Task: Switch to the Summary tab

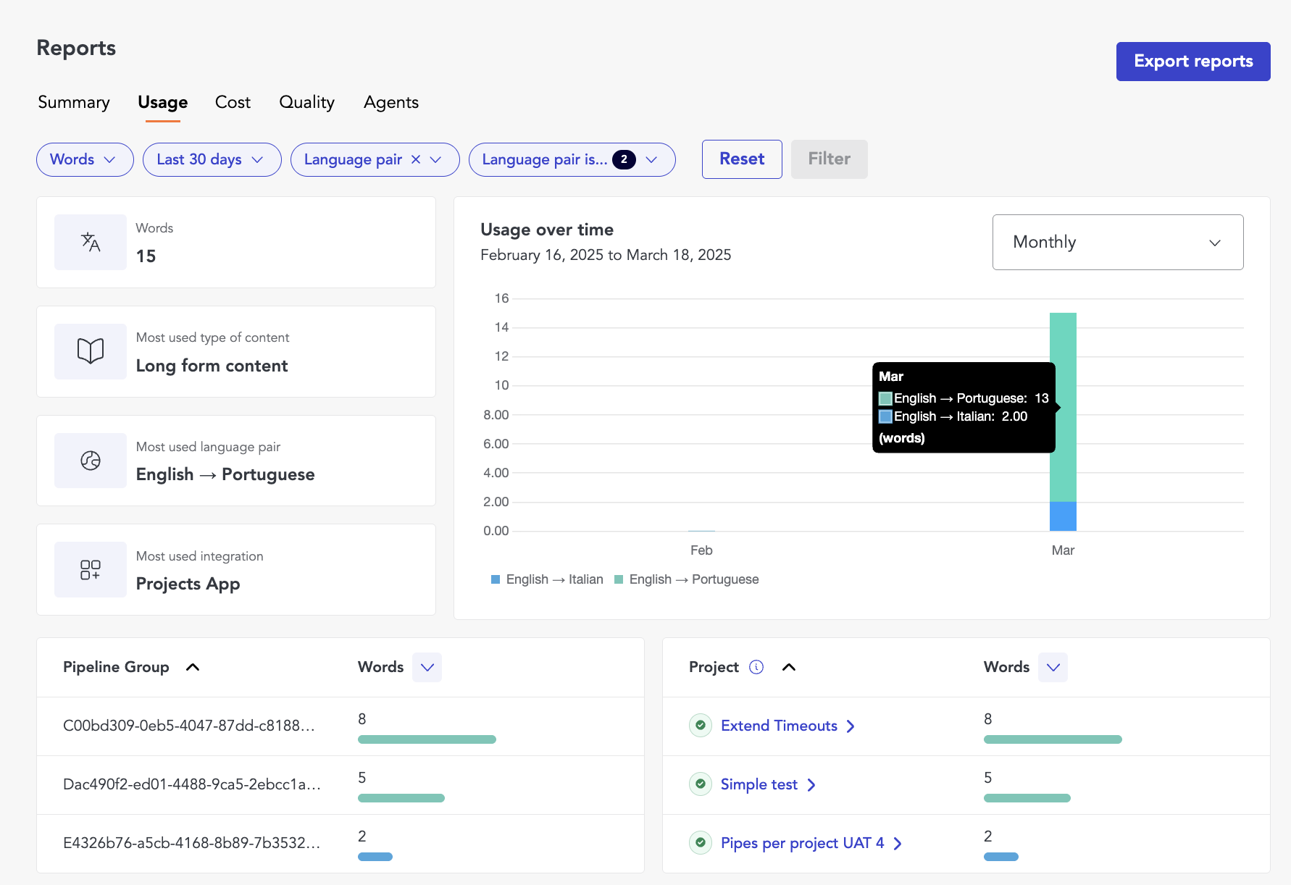Action: tap(74, 102)
